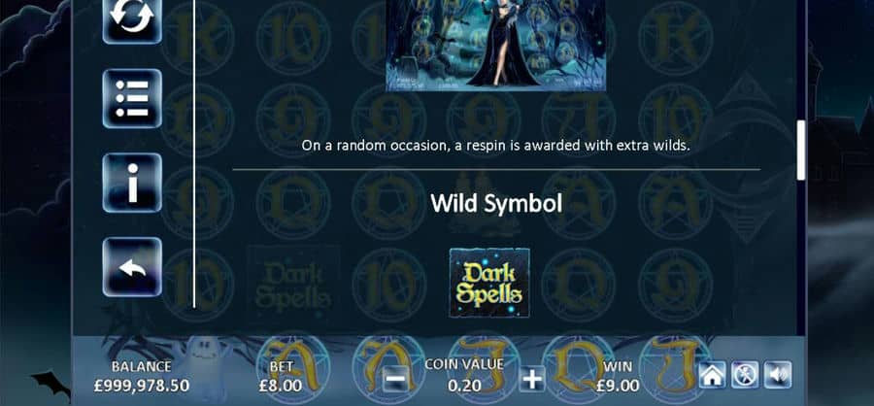The height and width of the screenshot is (406, 874).
Task: Toggle the crossed-out running figure quick-spin button
Action: coord(745,375)
